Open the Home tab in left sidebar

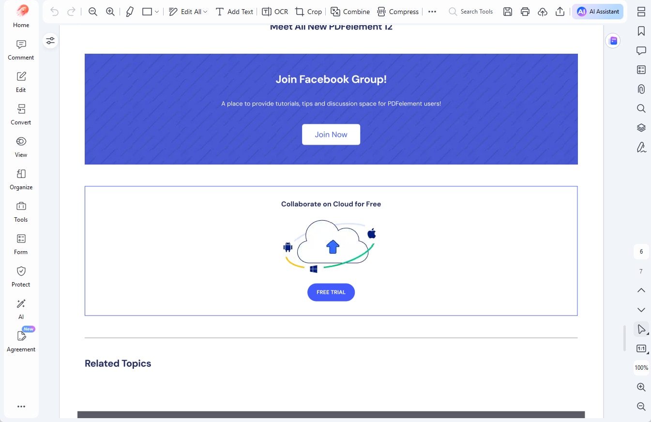tap(21, 16)
